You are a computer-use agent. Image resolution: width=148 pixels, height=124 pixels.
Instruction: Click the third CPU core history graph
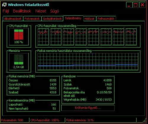[68, 37]
